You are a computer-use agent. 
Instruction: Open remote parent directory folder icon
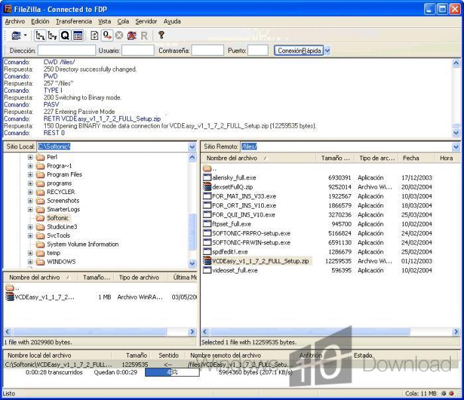tap(207, 168)
